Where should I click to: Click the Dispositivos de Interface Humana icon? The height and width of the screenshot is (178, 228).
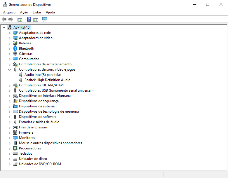(x=15, y=96)
